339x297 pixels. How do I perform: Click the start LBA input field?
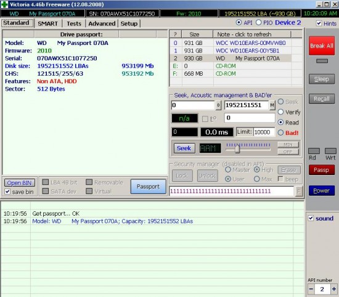[x=193, y=105]
